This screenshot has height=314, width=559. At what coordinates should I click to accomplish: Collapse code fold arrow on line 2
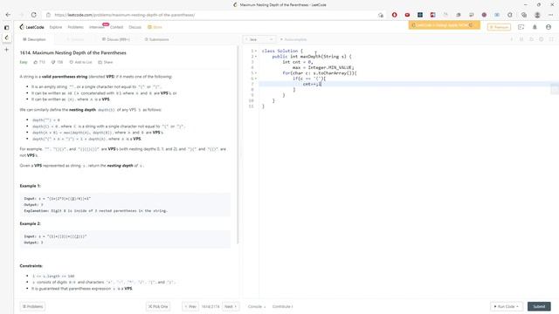tap(256, 57)
